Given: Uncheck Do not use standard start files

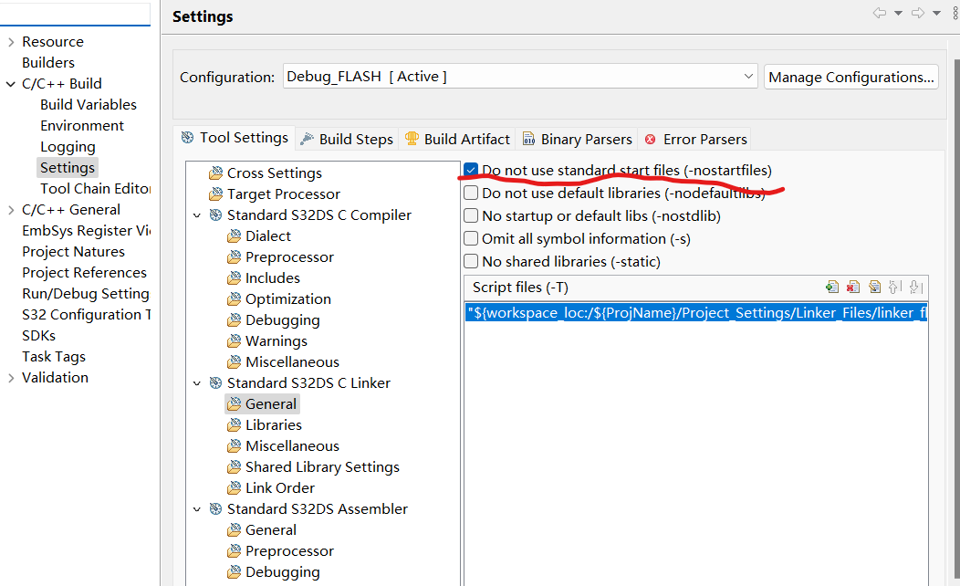Looking at the screenshot, I should click(470, 170).
